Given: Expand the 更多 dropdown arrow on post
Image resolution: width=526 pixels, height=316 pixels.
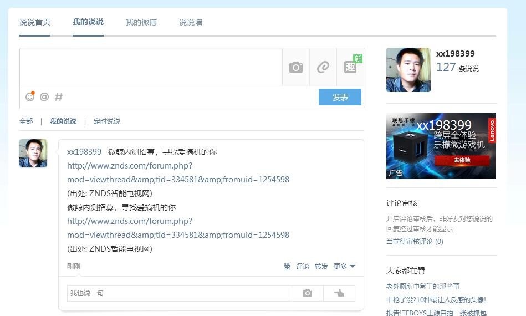Looking at the screenshot, I should 352,266.
